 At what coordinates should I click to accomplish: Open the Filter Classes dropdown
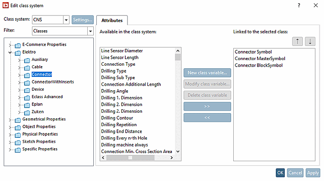(x=90, y=31)
